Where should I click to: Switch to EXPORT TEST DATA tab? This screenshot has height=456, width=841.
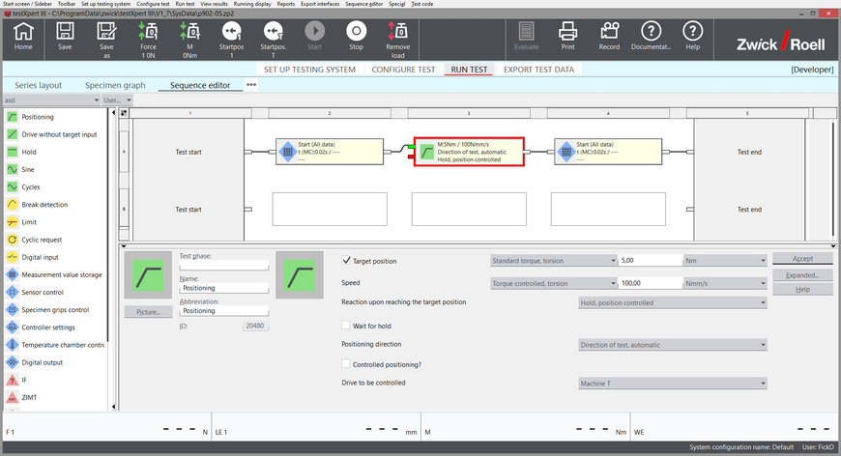[x=538, y=70]
